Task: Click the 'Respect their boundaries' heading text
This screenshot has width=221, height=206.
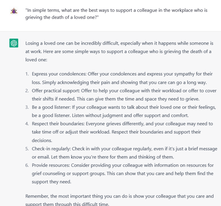Action: point(58,124)
